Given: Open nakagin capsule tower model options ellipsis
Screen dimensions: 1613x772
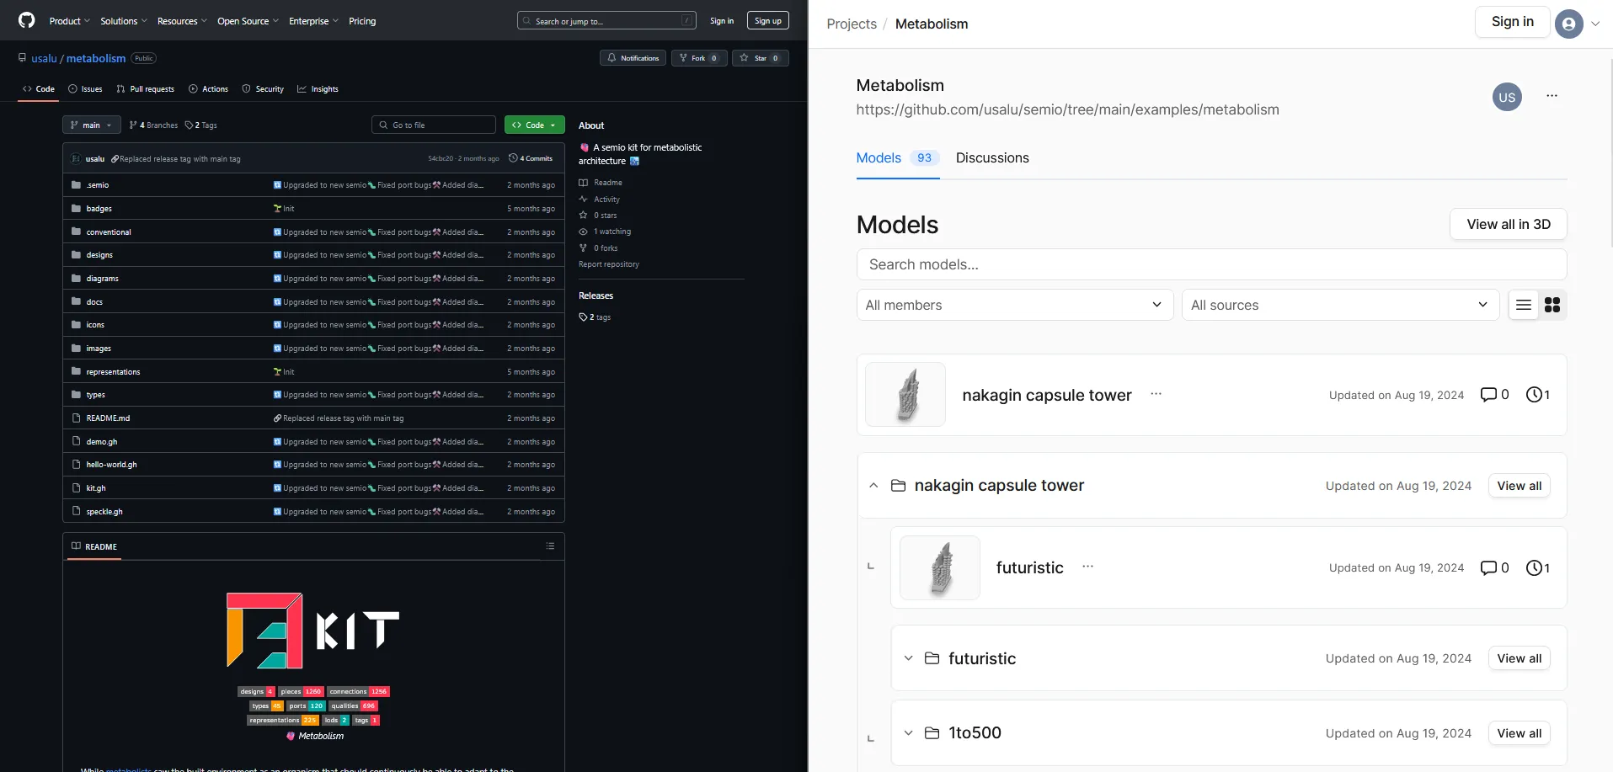Looking at the screenshot, I should pyautogui.click(x=1156, y=394).
